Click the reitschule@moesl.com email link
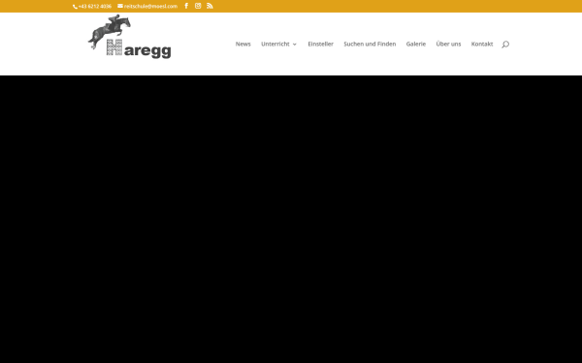 tap(147, 7)
